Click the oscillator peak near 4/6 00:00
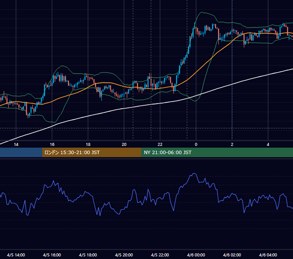This screenshot has height=259, width=293. coord(194,174)
